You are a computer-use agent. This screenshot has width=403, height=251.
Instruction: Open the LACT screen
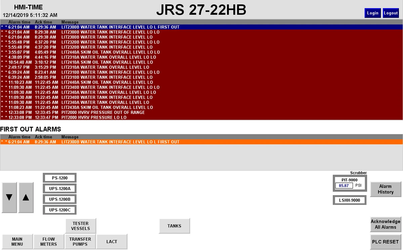(112, 242)
